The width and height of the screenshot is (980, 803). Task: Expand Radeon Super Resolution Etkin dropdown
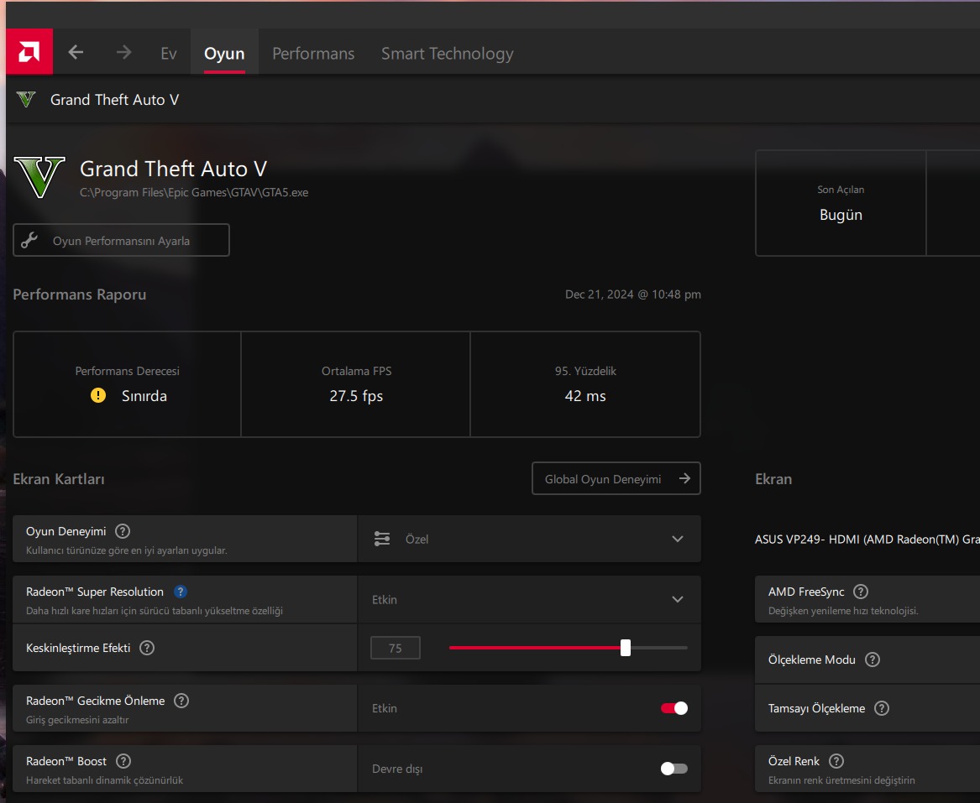[529, 599]
